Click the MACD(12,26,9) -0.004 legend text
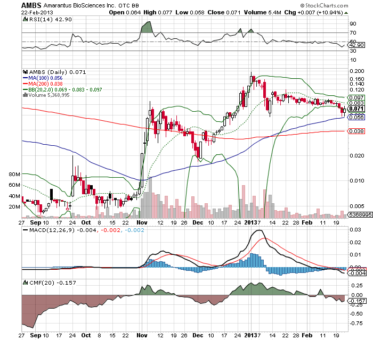373x340 pixels. [x=63, y=230]
